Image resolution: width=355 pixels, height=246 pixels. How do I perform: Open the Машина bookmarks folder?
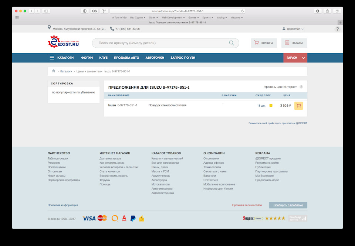click(237, 17)
